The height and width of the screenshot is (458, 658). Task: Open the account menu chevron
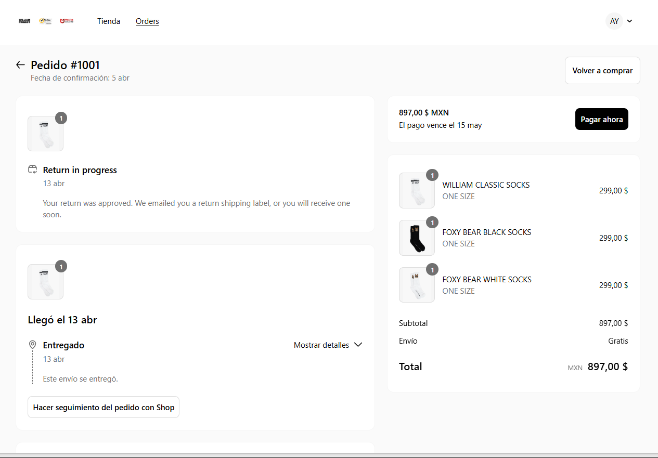pyautogui.click(x=629, y=21)
